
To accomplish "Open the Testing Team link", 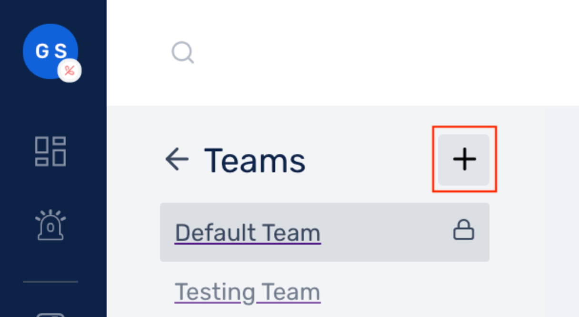I will [248, 292].
